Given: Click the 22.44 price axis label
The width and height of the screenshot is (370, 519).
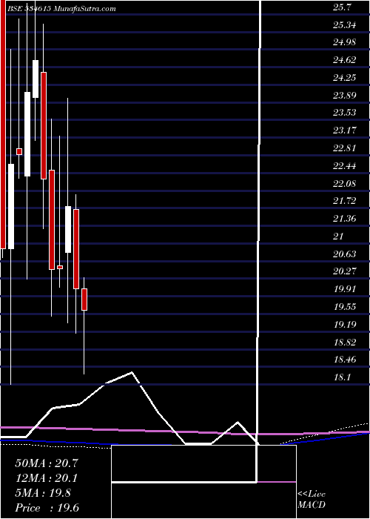Looking at the screenshot, I should click(x=345, y=166).
